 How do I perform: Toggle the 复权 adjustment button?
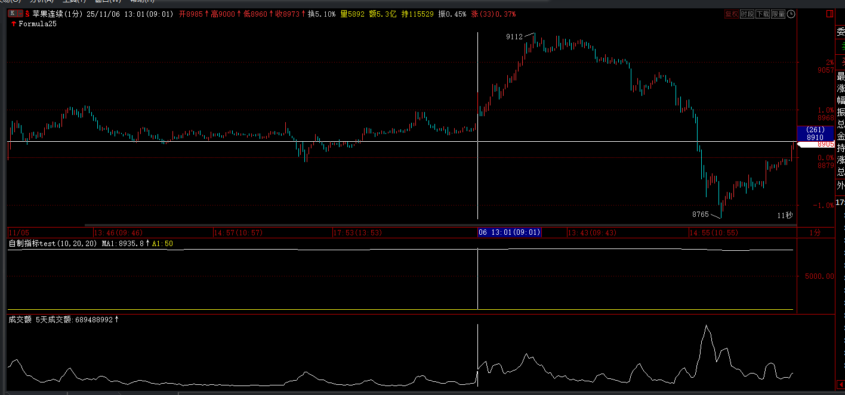732,14
